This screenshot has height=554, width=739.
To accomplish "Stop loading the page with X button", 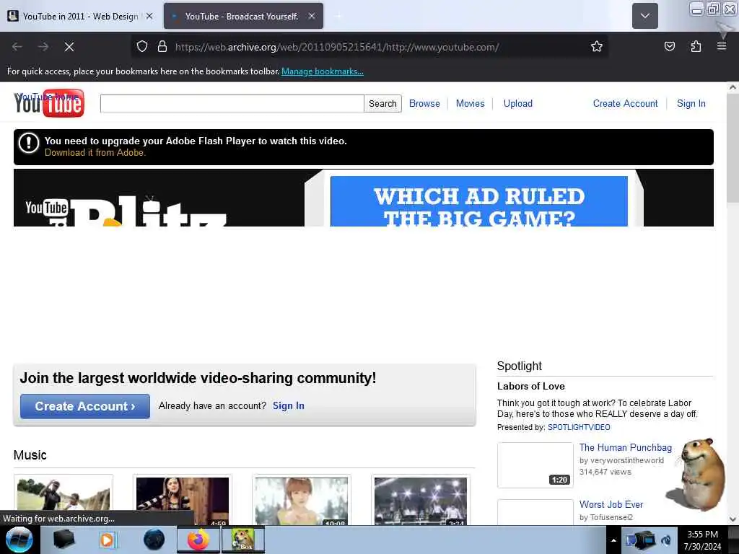I will pos(69,47).
